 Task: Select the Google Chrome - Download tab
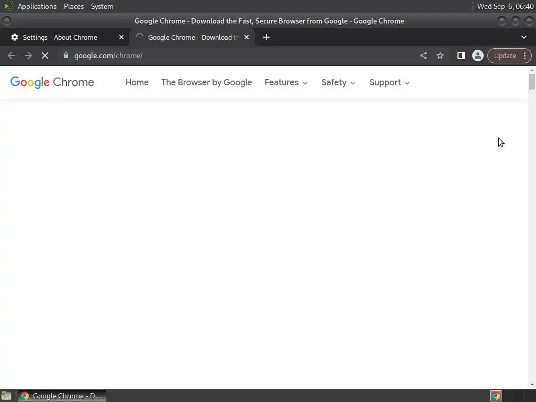pos(192,37)
